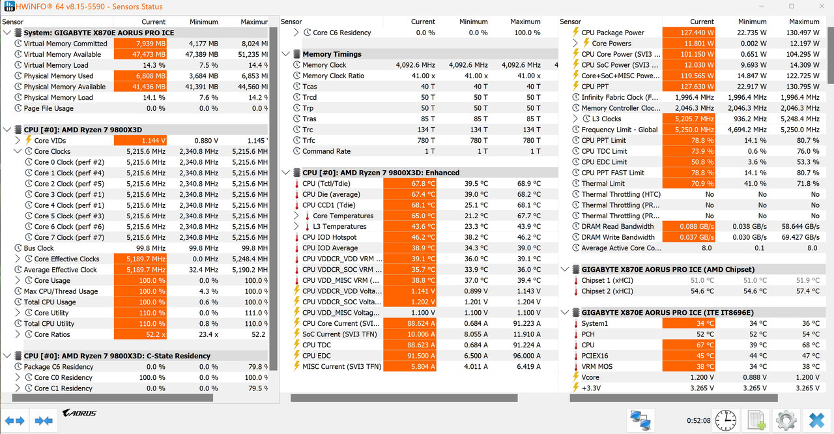This screenshot has width=834, height=434.
Task: Collapse the Memory Timings group
Action: pos(286,54)
